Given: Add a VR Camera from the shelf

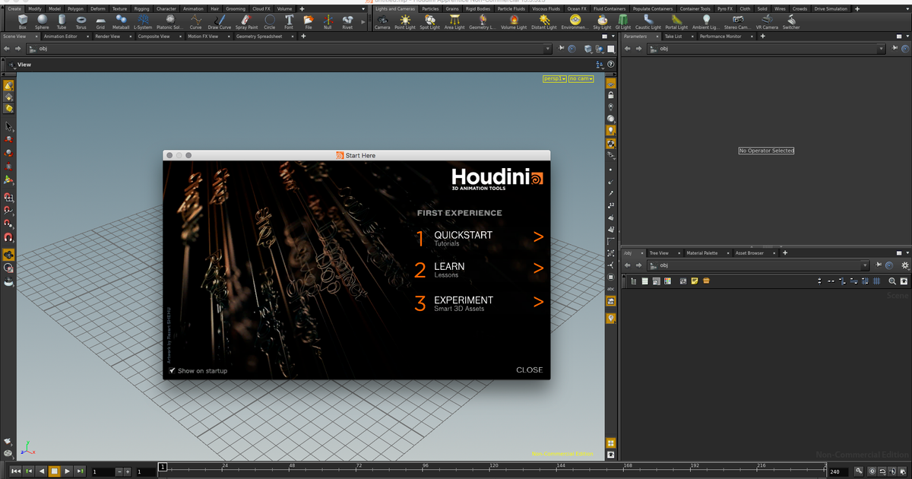Looking at the screenshot, I should (768, 21).
